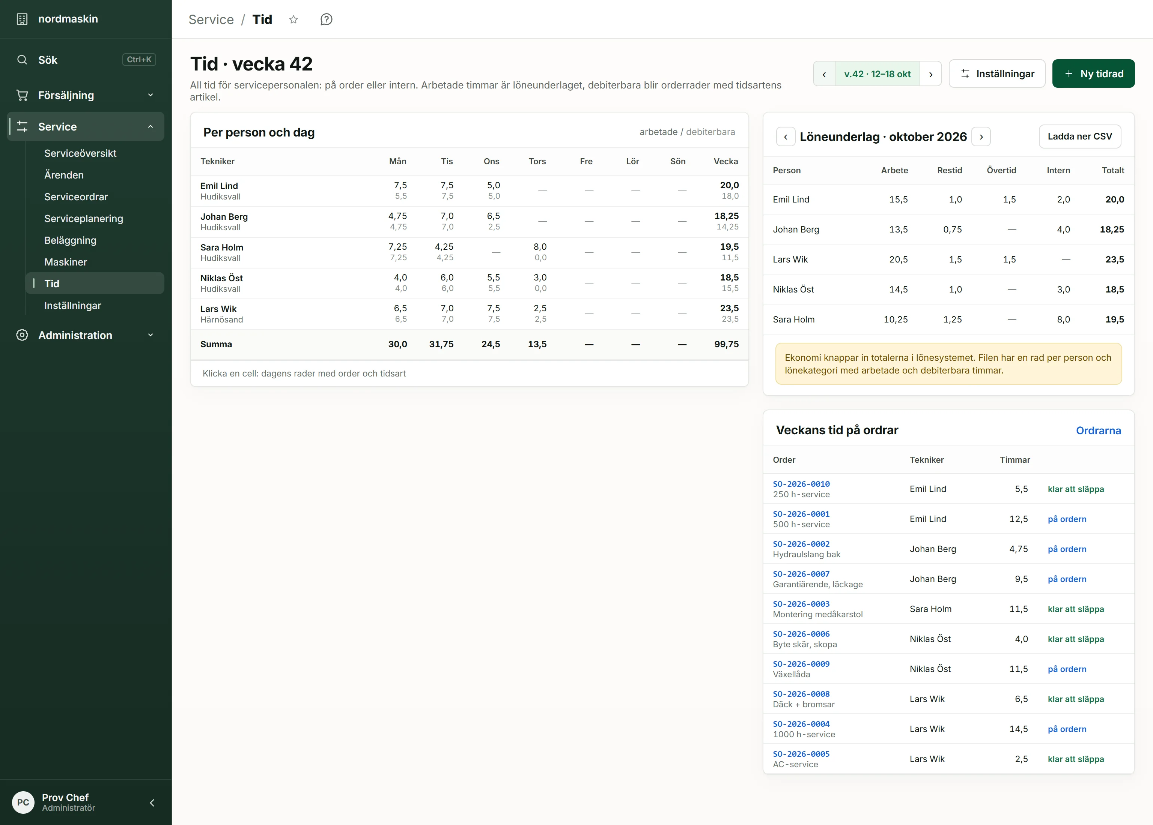Click the search magnifier icon
The width and height of the screenshot is (1153, 825).
coord(22,60)
